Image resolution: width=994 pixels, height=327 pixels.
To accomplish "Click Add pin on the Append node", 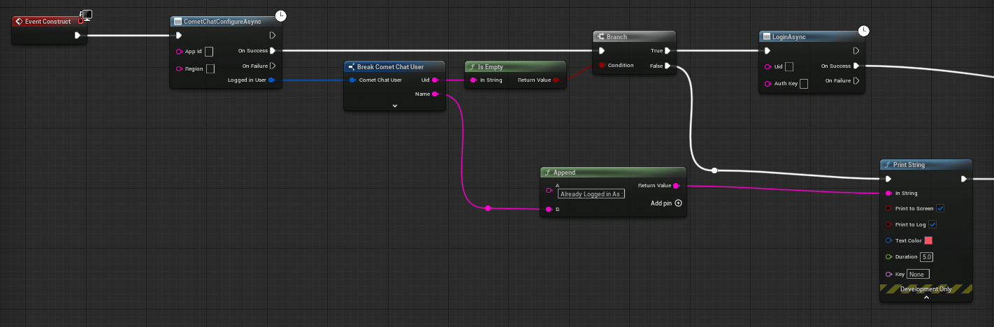I will (666, 203).
